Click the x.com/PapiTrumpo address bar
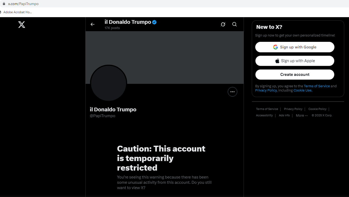Viewport: 349px width, 197px height. [23, 4]
